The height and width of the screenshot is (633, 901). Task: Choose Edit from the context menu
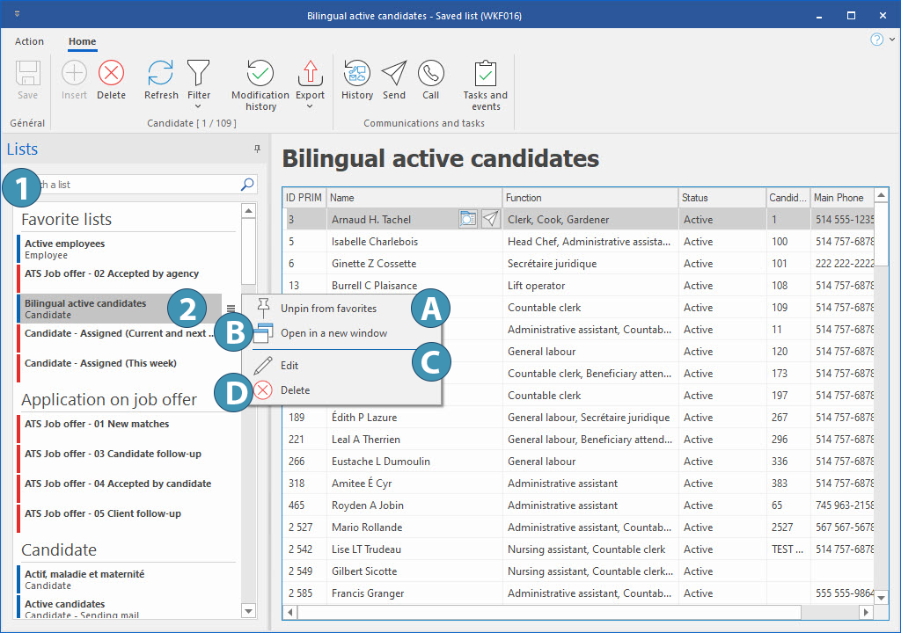289,365
